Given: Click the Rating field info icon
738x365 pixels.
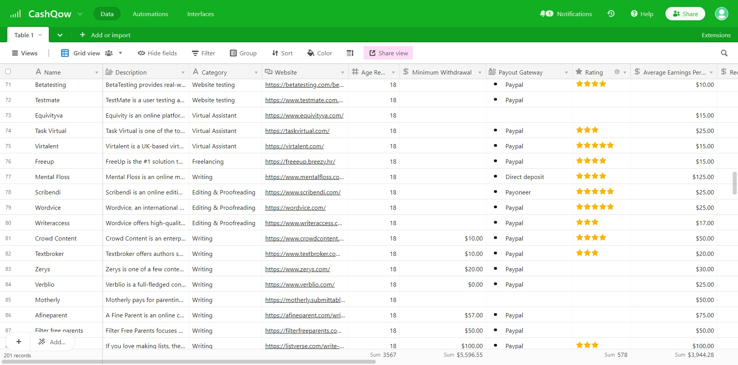Looking at the screenshot, I should pyautogui.click(x=617, y=72).
